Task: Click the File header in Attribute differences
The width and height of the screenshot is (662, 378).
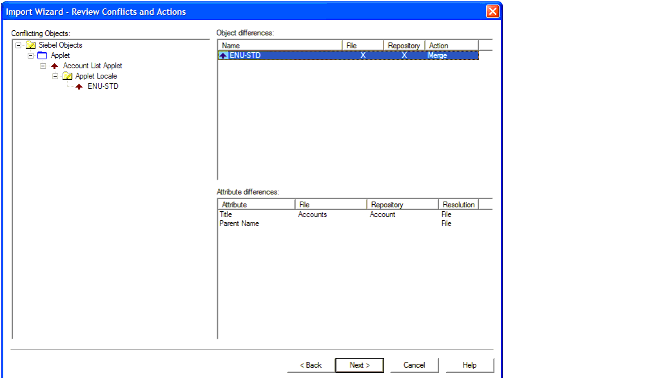Action: coord(331,205)
